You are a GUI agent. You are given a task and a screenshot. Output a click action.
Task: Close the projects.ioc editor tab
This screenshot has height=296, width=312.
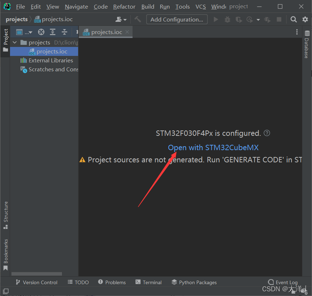[128, 32]
